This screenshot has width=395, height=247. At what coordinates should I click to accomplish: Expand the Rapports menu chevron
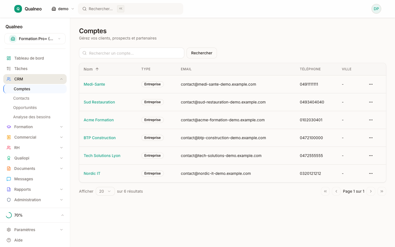coord(61,189)
